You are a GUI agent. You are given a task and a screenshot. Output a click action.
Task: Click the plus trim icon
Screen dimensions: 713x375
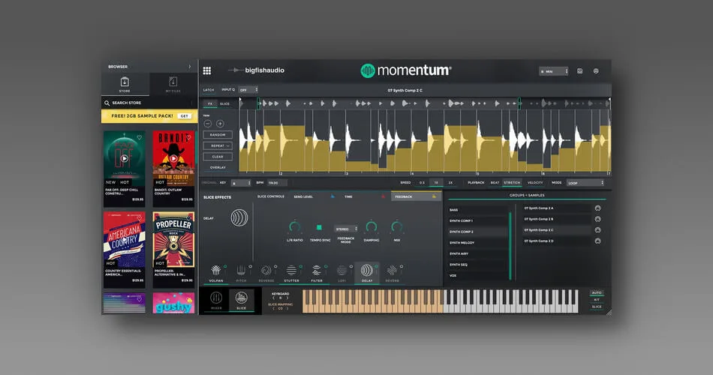(220, 124)
